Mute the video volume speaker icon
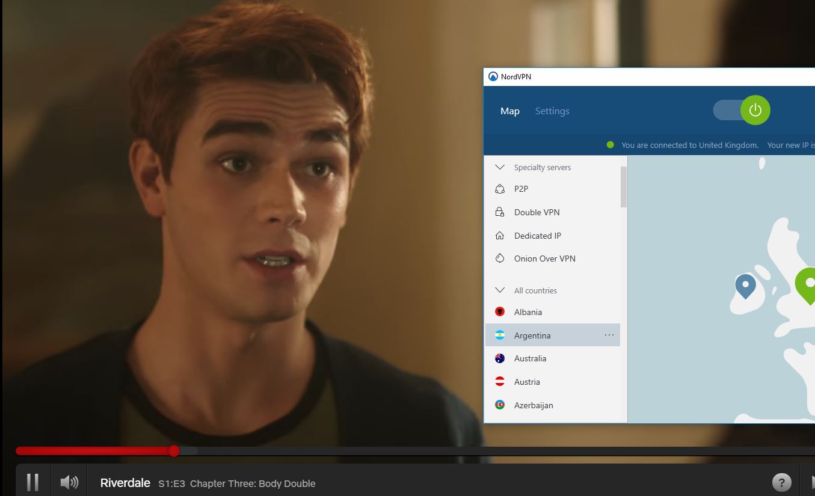 coord(69,482)
